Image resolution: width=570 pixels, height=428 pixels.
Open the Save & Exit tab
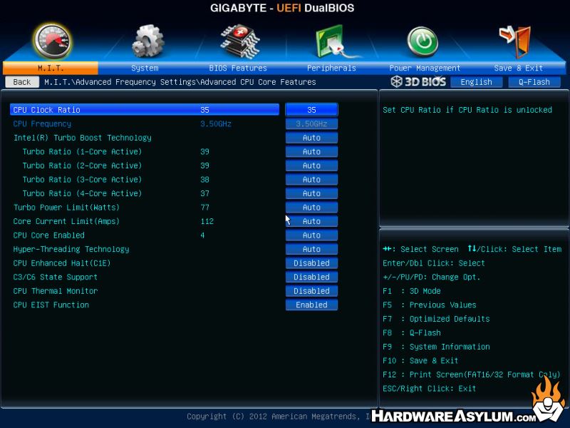[519, 68]
